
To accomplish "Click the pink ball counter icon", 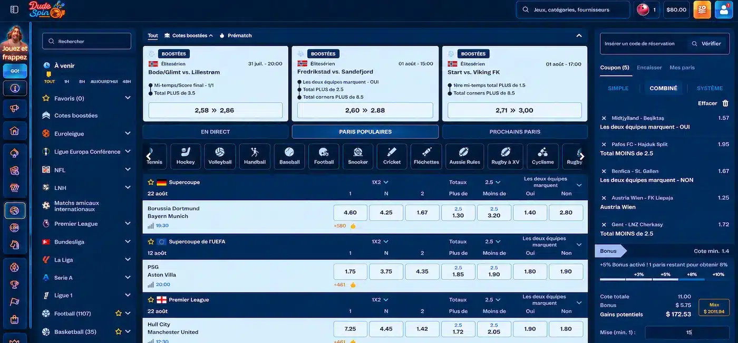I will tap(643, 9).
